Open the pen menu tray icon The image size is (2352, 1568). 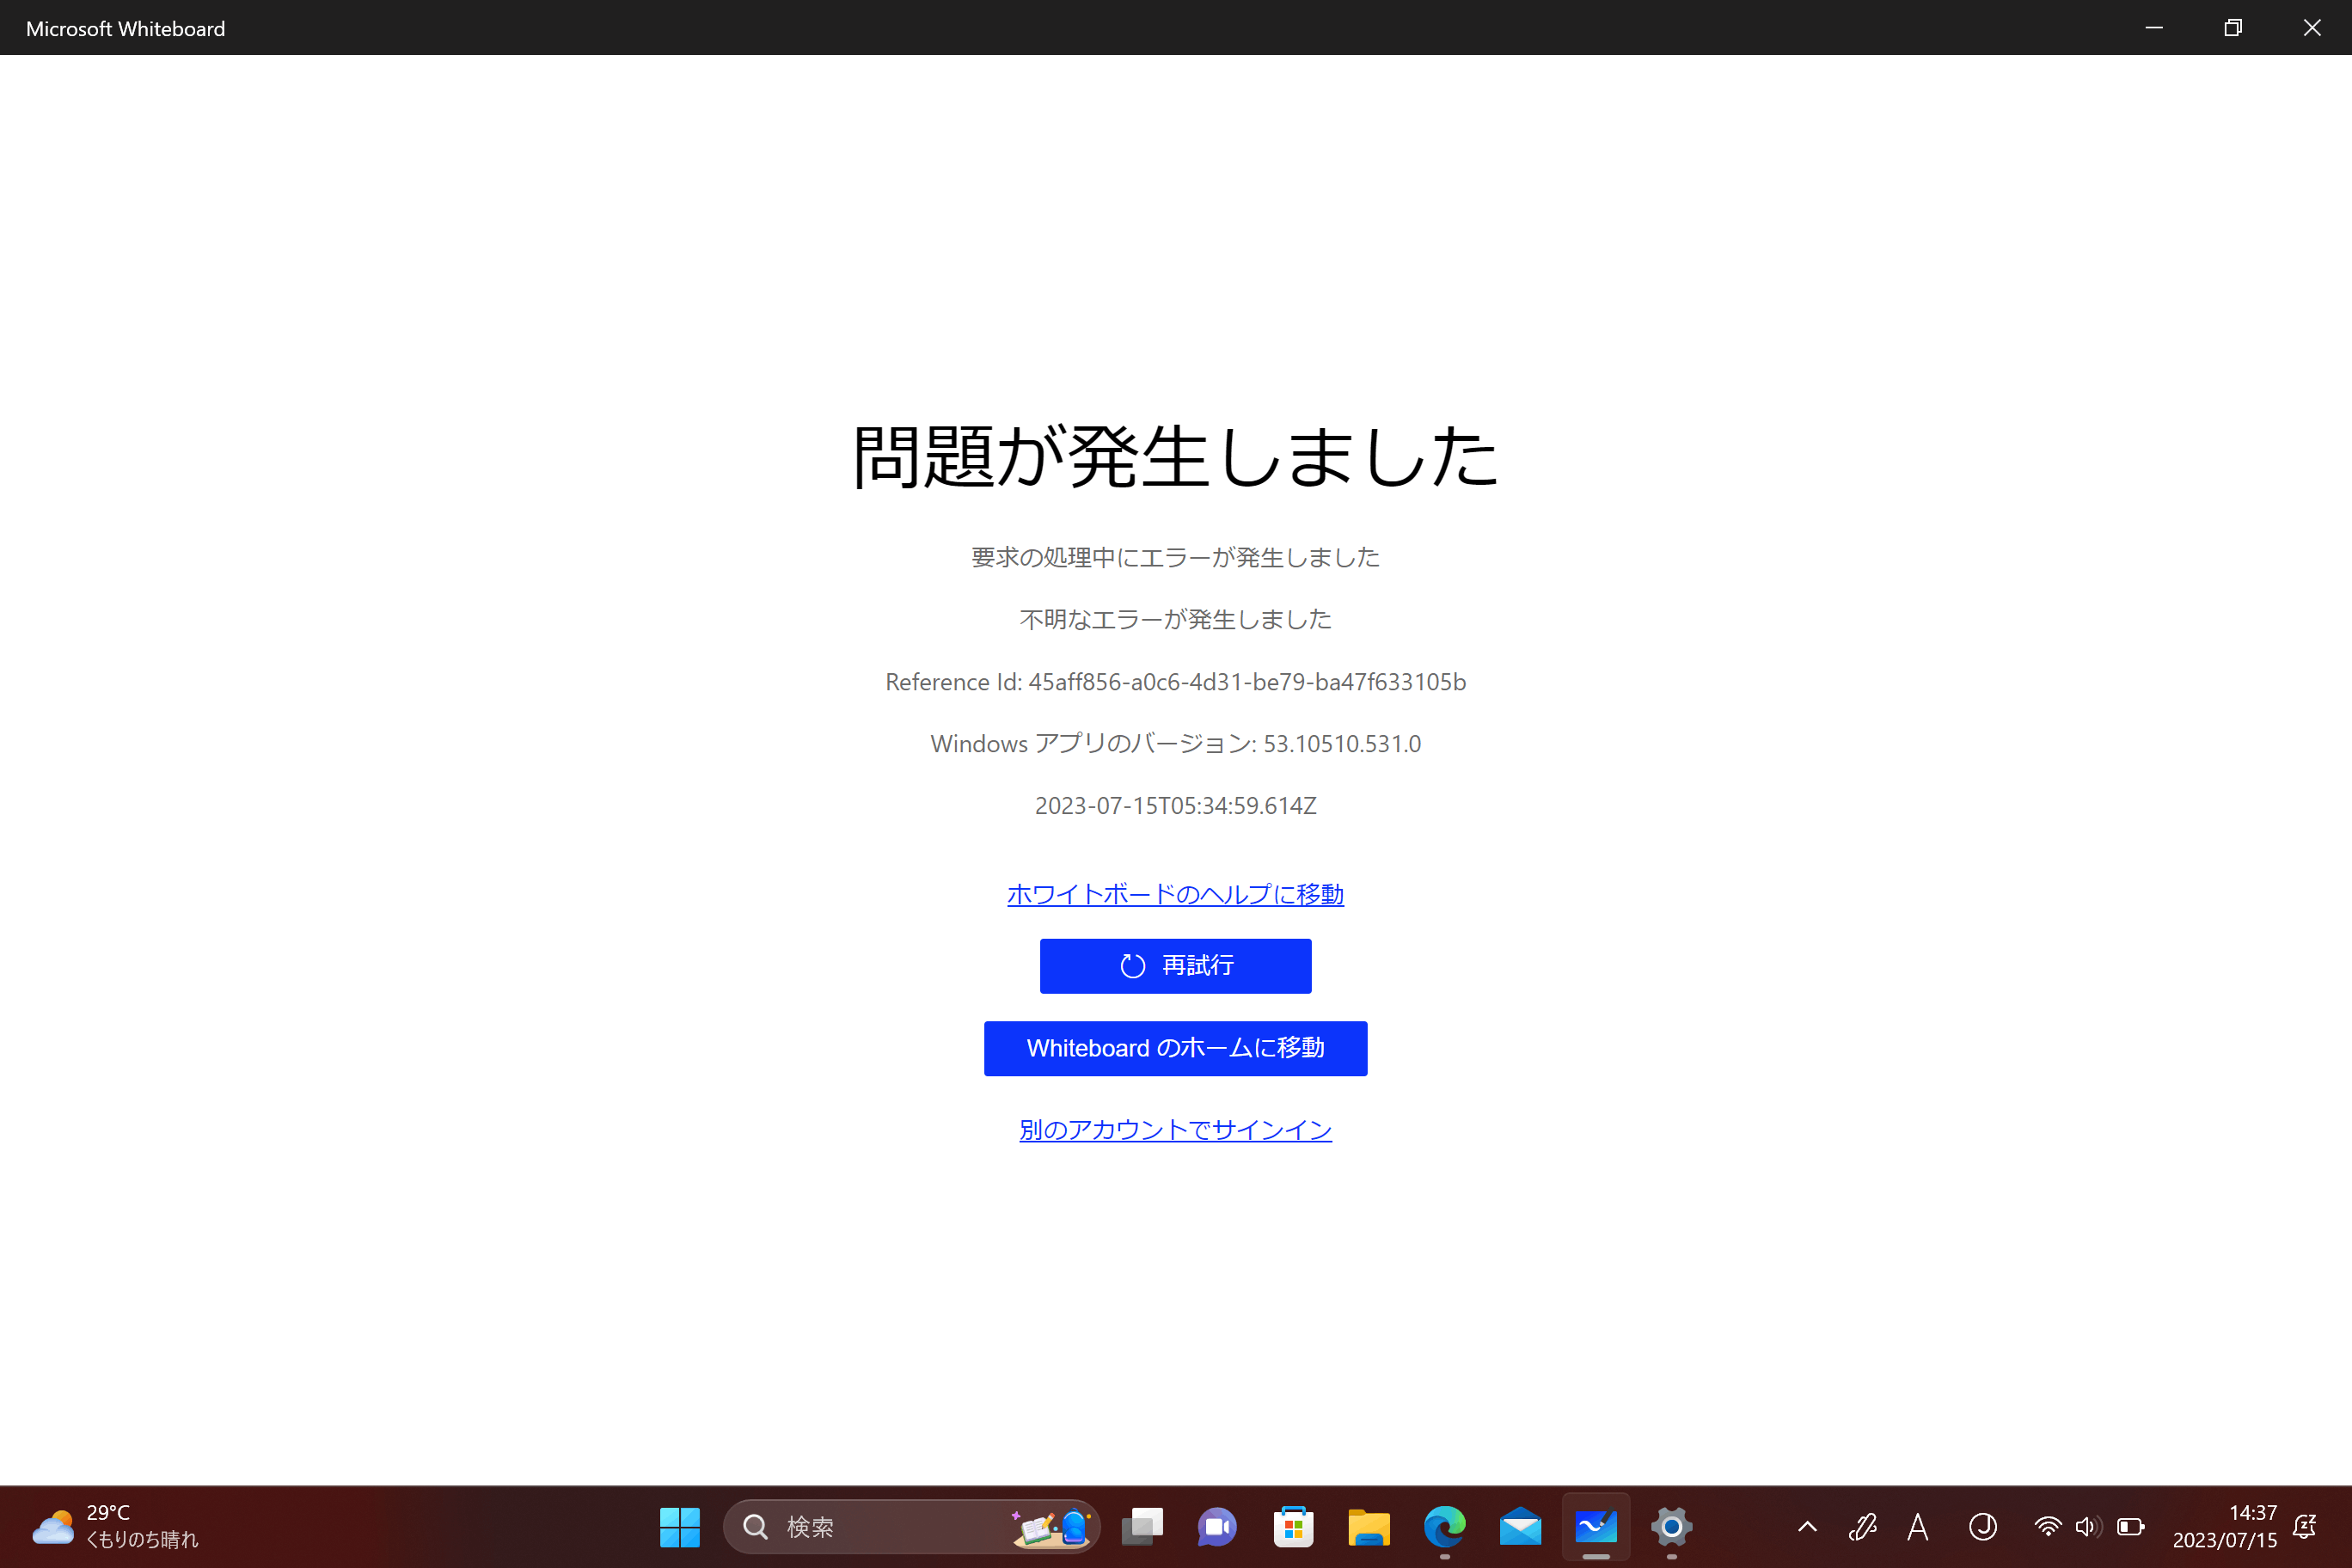tap(1862, 1527)
